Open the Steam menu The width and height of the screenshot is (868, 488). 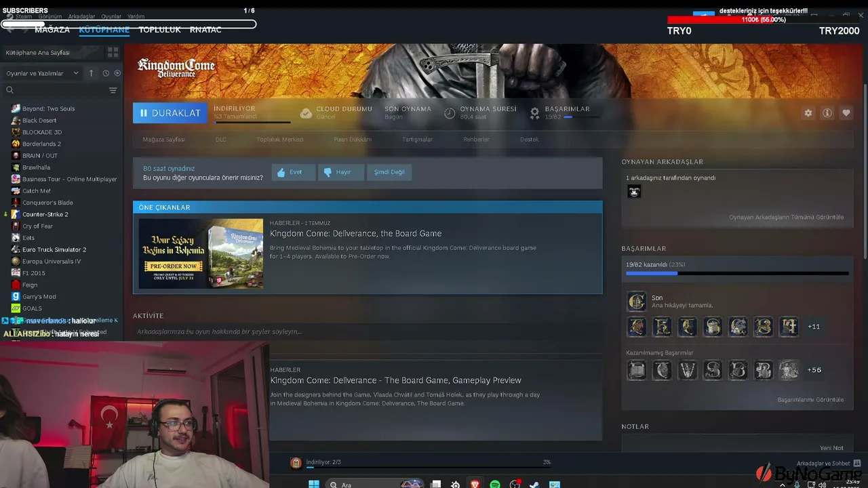point(20,16)
